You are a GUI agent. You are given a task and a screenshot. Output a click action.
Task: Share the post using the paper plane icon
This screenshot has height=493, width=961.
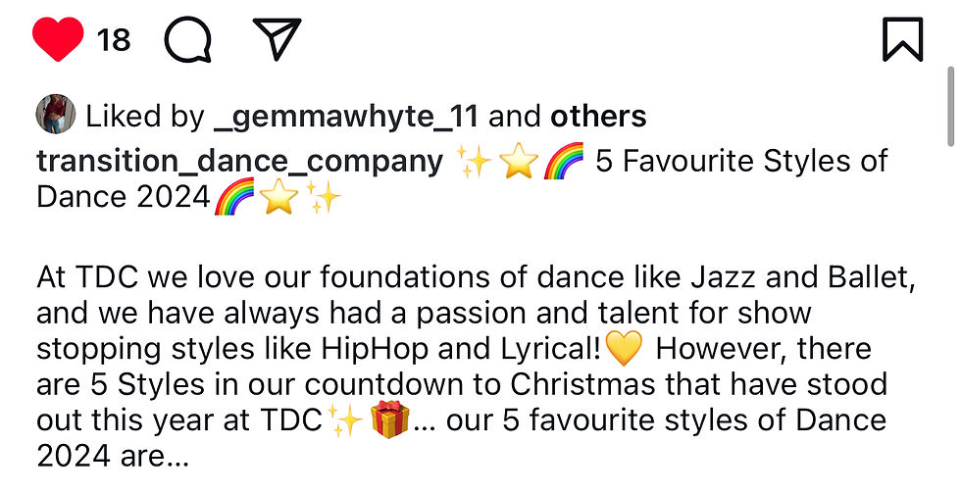[277, 38]
